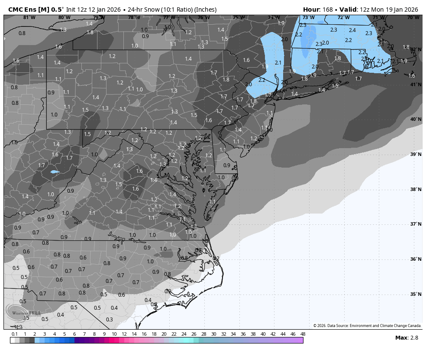Click the 35°N latitude label
Viewport: 426px width, 350px height.
[x=416, y=294]
